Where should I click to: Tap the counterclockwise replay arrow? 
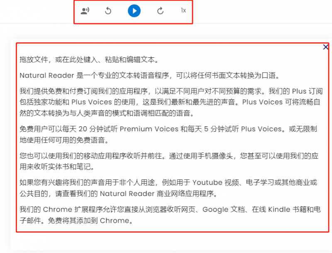tap(108, 11)
